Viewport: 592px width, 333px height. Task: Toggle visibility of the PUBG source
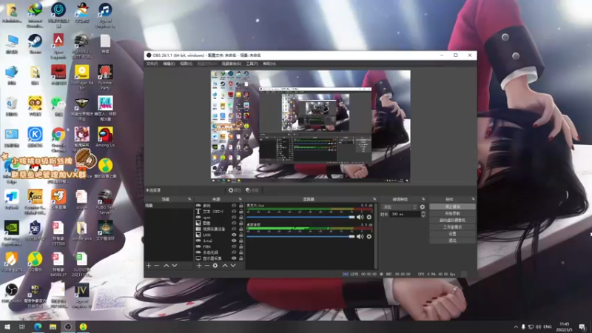[x=234, y=246]
